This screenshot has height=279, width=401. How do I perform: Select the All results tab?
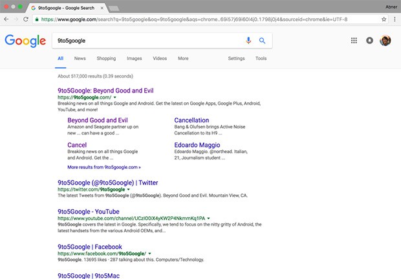(60, 58)
